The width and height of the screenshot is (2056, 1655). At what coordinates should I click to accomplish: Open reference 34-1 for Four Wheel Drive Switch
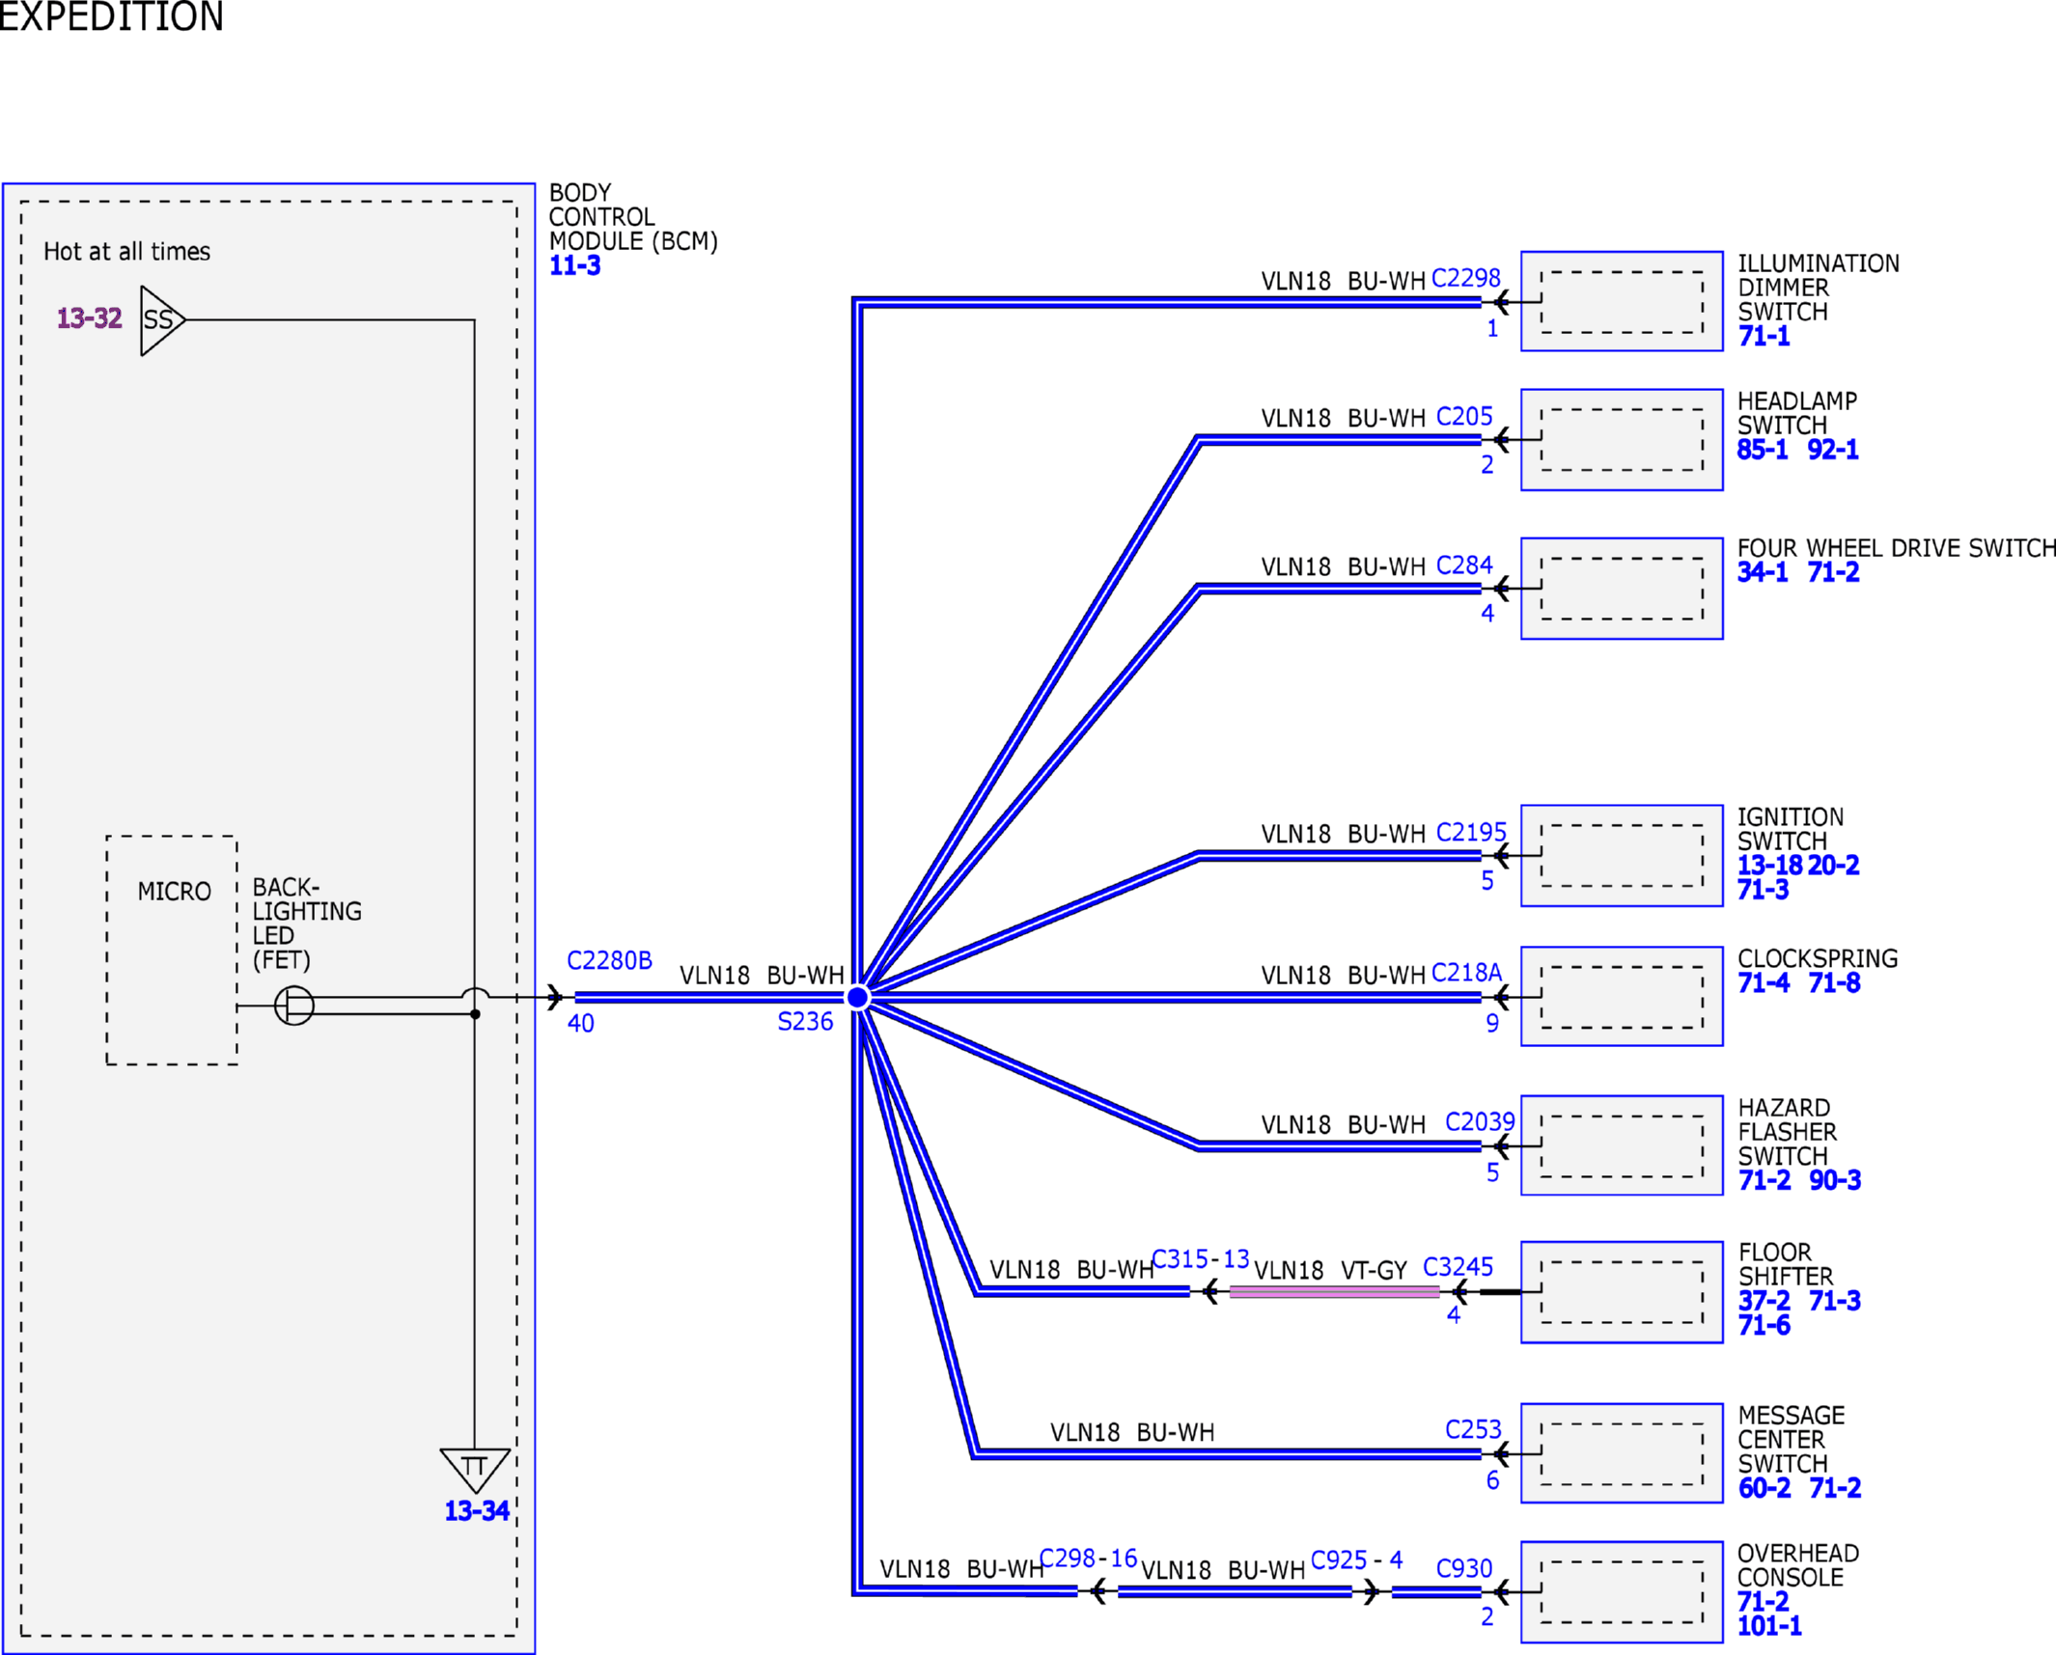1763,572
